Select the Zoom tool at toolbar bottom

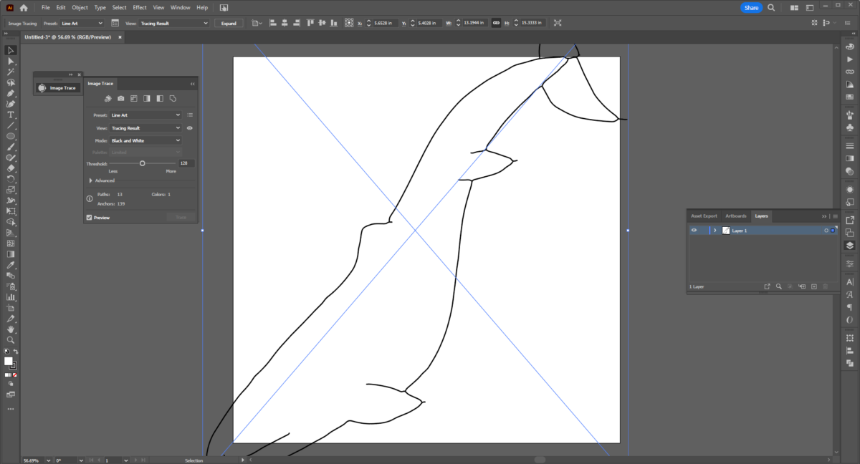click(10, 341)
